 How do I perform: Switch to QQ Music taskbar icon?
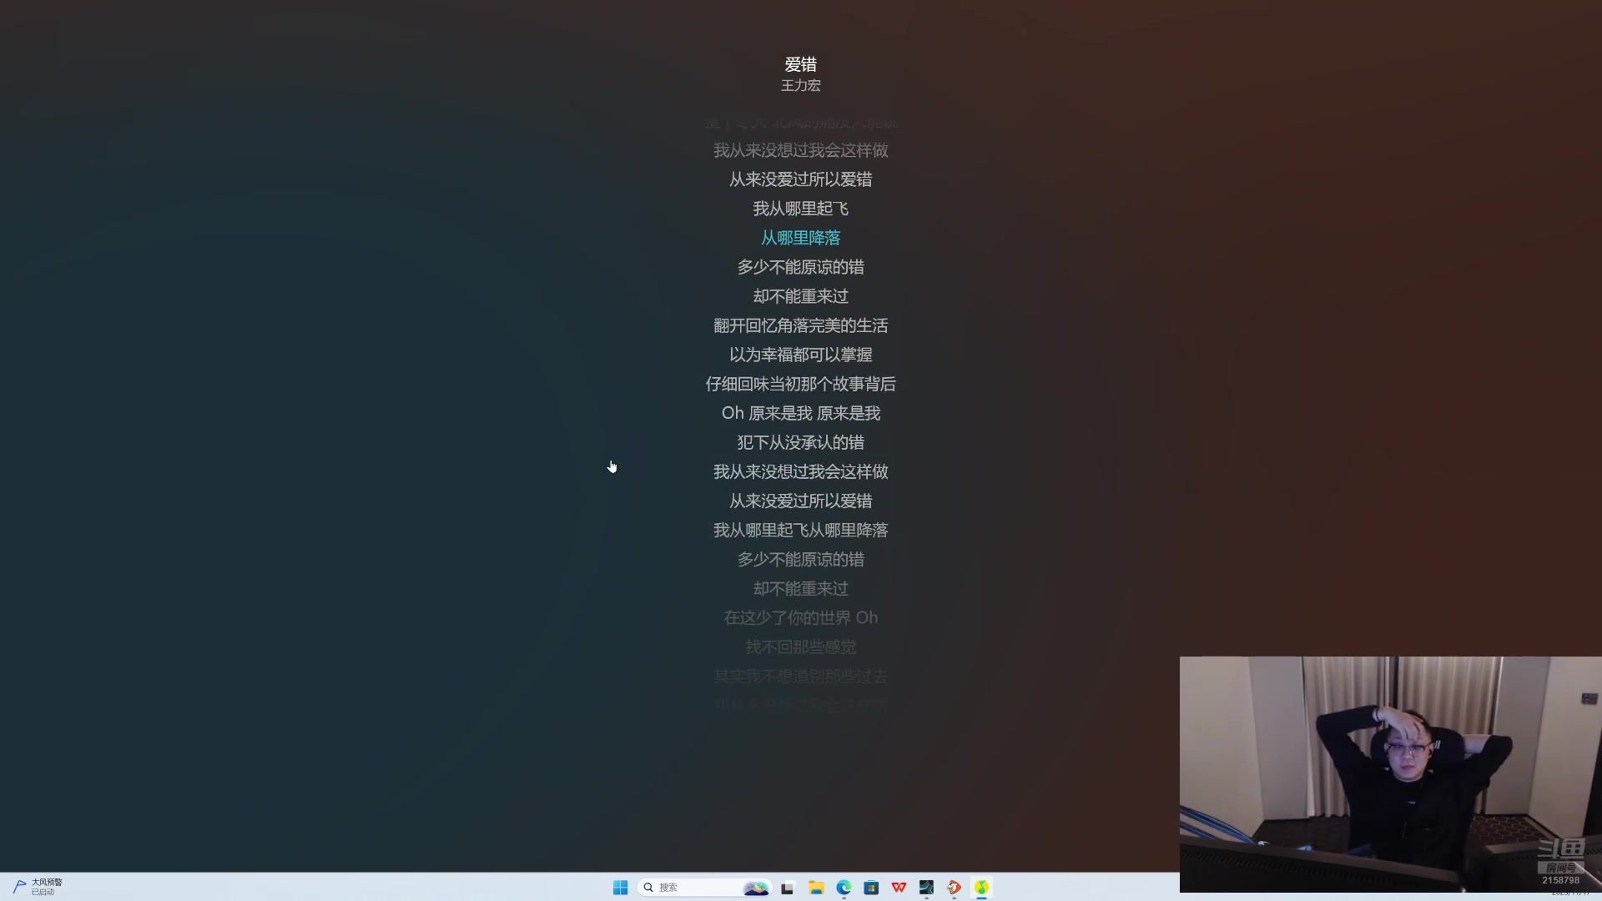coord(981,888)
